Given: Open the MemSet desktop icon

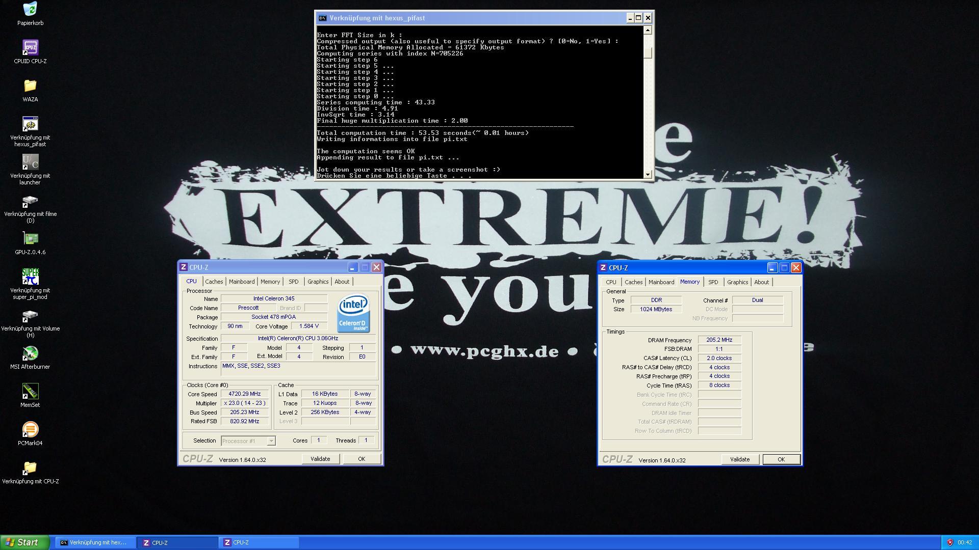Looking at the screenshot, I should pyautogui.click(x=30, y=391).
